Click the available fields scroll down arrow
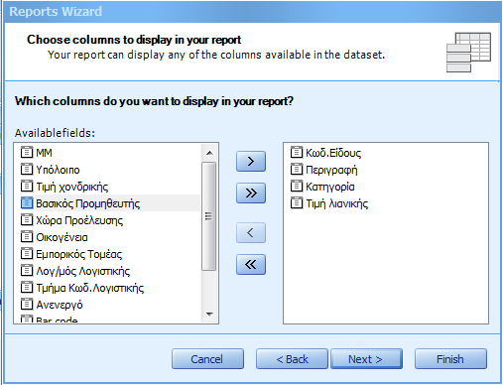Screen dimensions: 503x385 [x=209, y=314]
